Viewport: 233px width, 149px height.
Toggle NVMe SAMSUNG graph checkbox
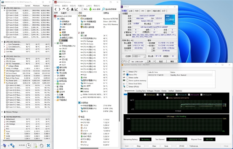point(167,98)
